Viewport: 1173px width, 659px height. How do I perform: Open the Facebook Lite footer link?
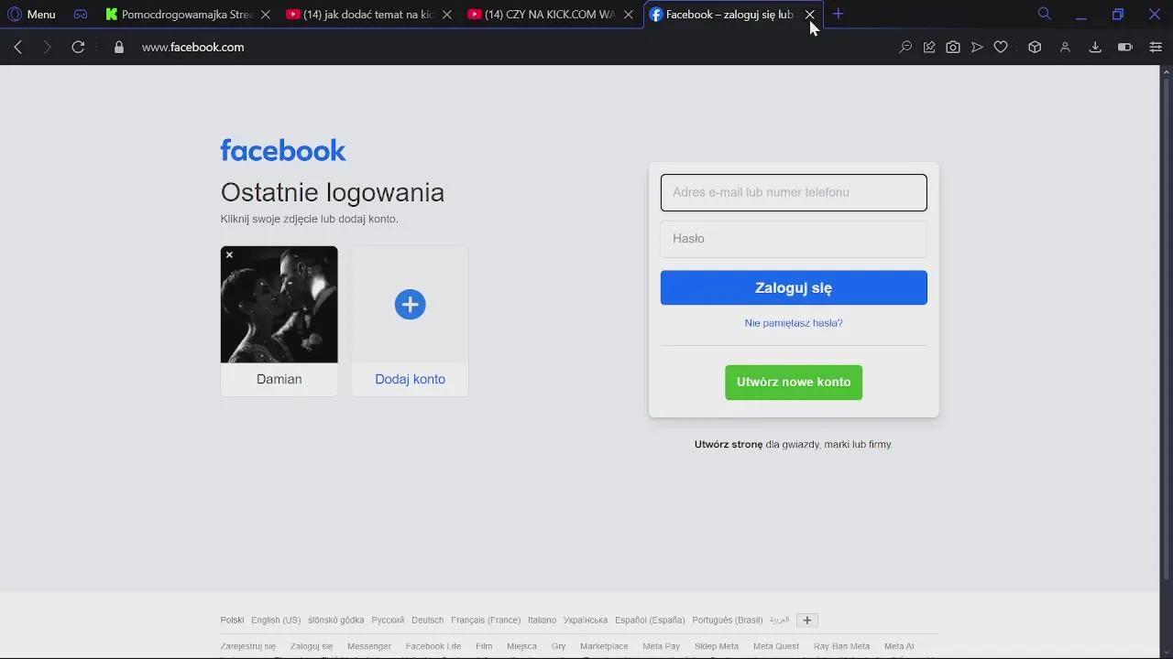pos(433,646)
